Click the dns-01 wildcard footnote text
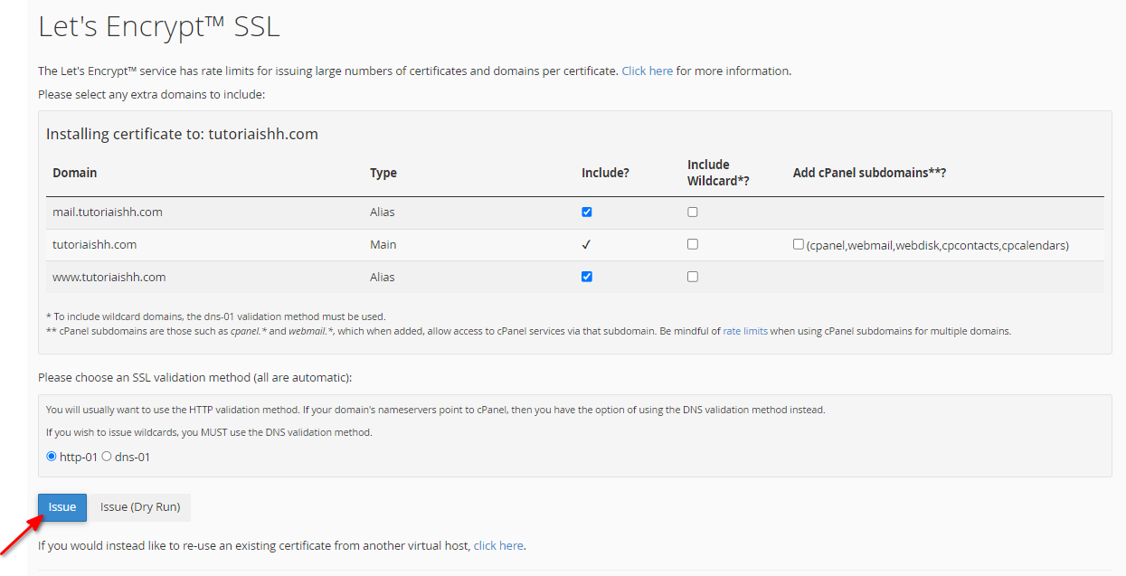The height and width of the screenshot is (576, 1126). pos(215,316)
